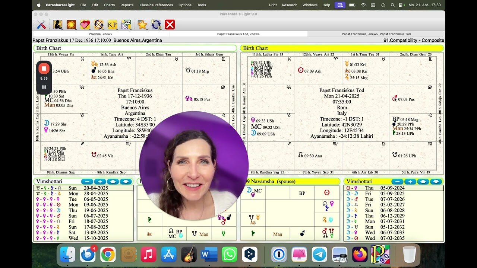
Task: Open the birth data person icon in toolbar
Action: 58,25
